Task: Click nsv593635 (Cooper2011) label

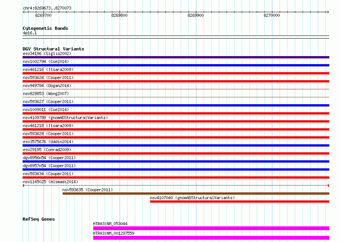Action: tap(87, 190)
